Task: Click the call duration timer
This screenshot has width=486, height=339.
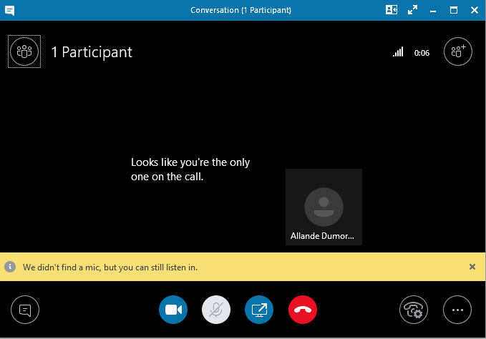Action: point(422,53)
